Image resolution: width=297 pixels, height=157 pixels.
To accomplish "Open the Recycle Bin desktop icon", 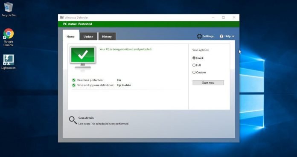I will click(x=9, y=9).
